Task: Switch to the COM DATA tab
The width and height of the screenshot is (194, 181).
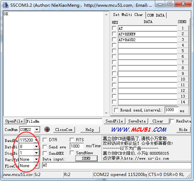Action: pos(156,15)
